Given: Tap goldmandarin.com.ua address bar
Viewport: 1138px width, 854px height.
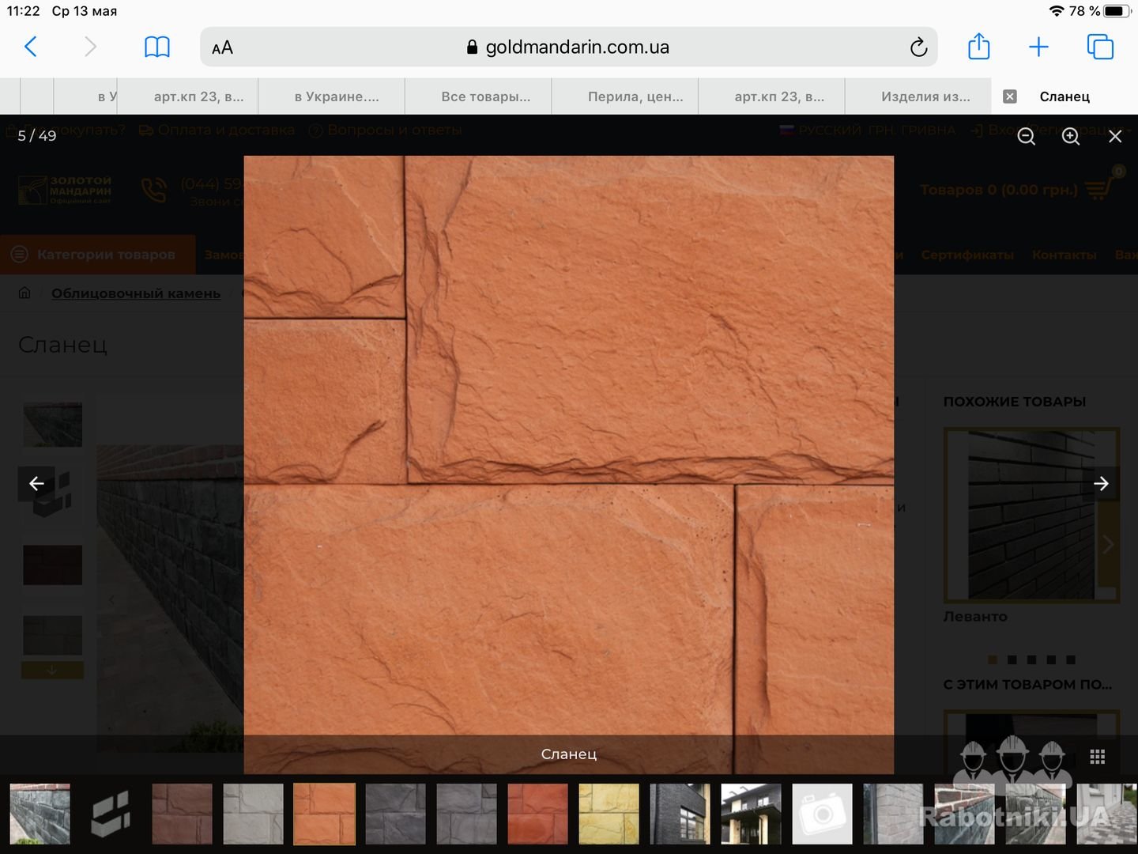Looking at the screenshot, I should [x=569, y=47].
